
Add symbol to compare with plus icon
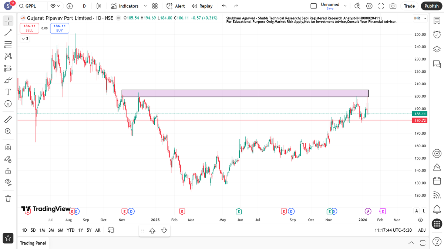click(70, 6)
